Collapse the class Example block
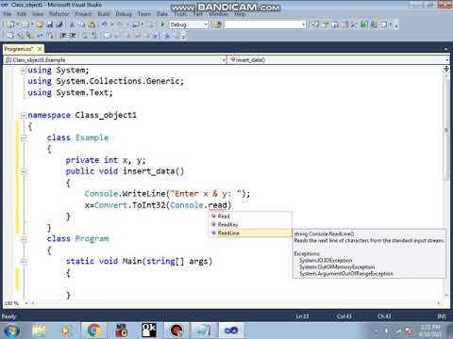 [24, 138]
